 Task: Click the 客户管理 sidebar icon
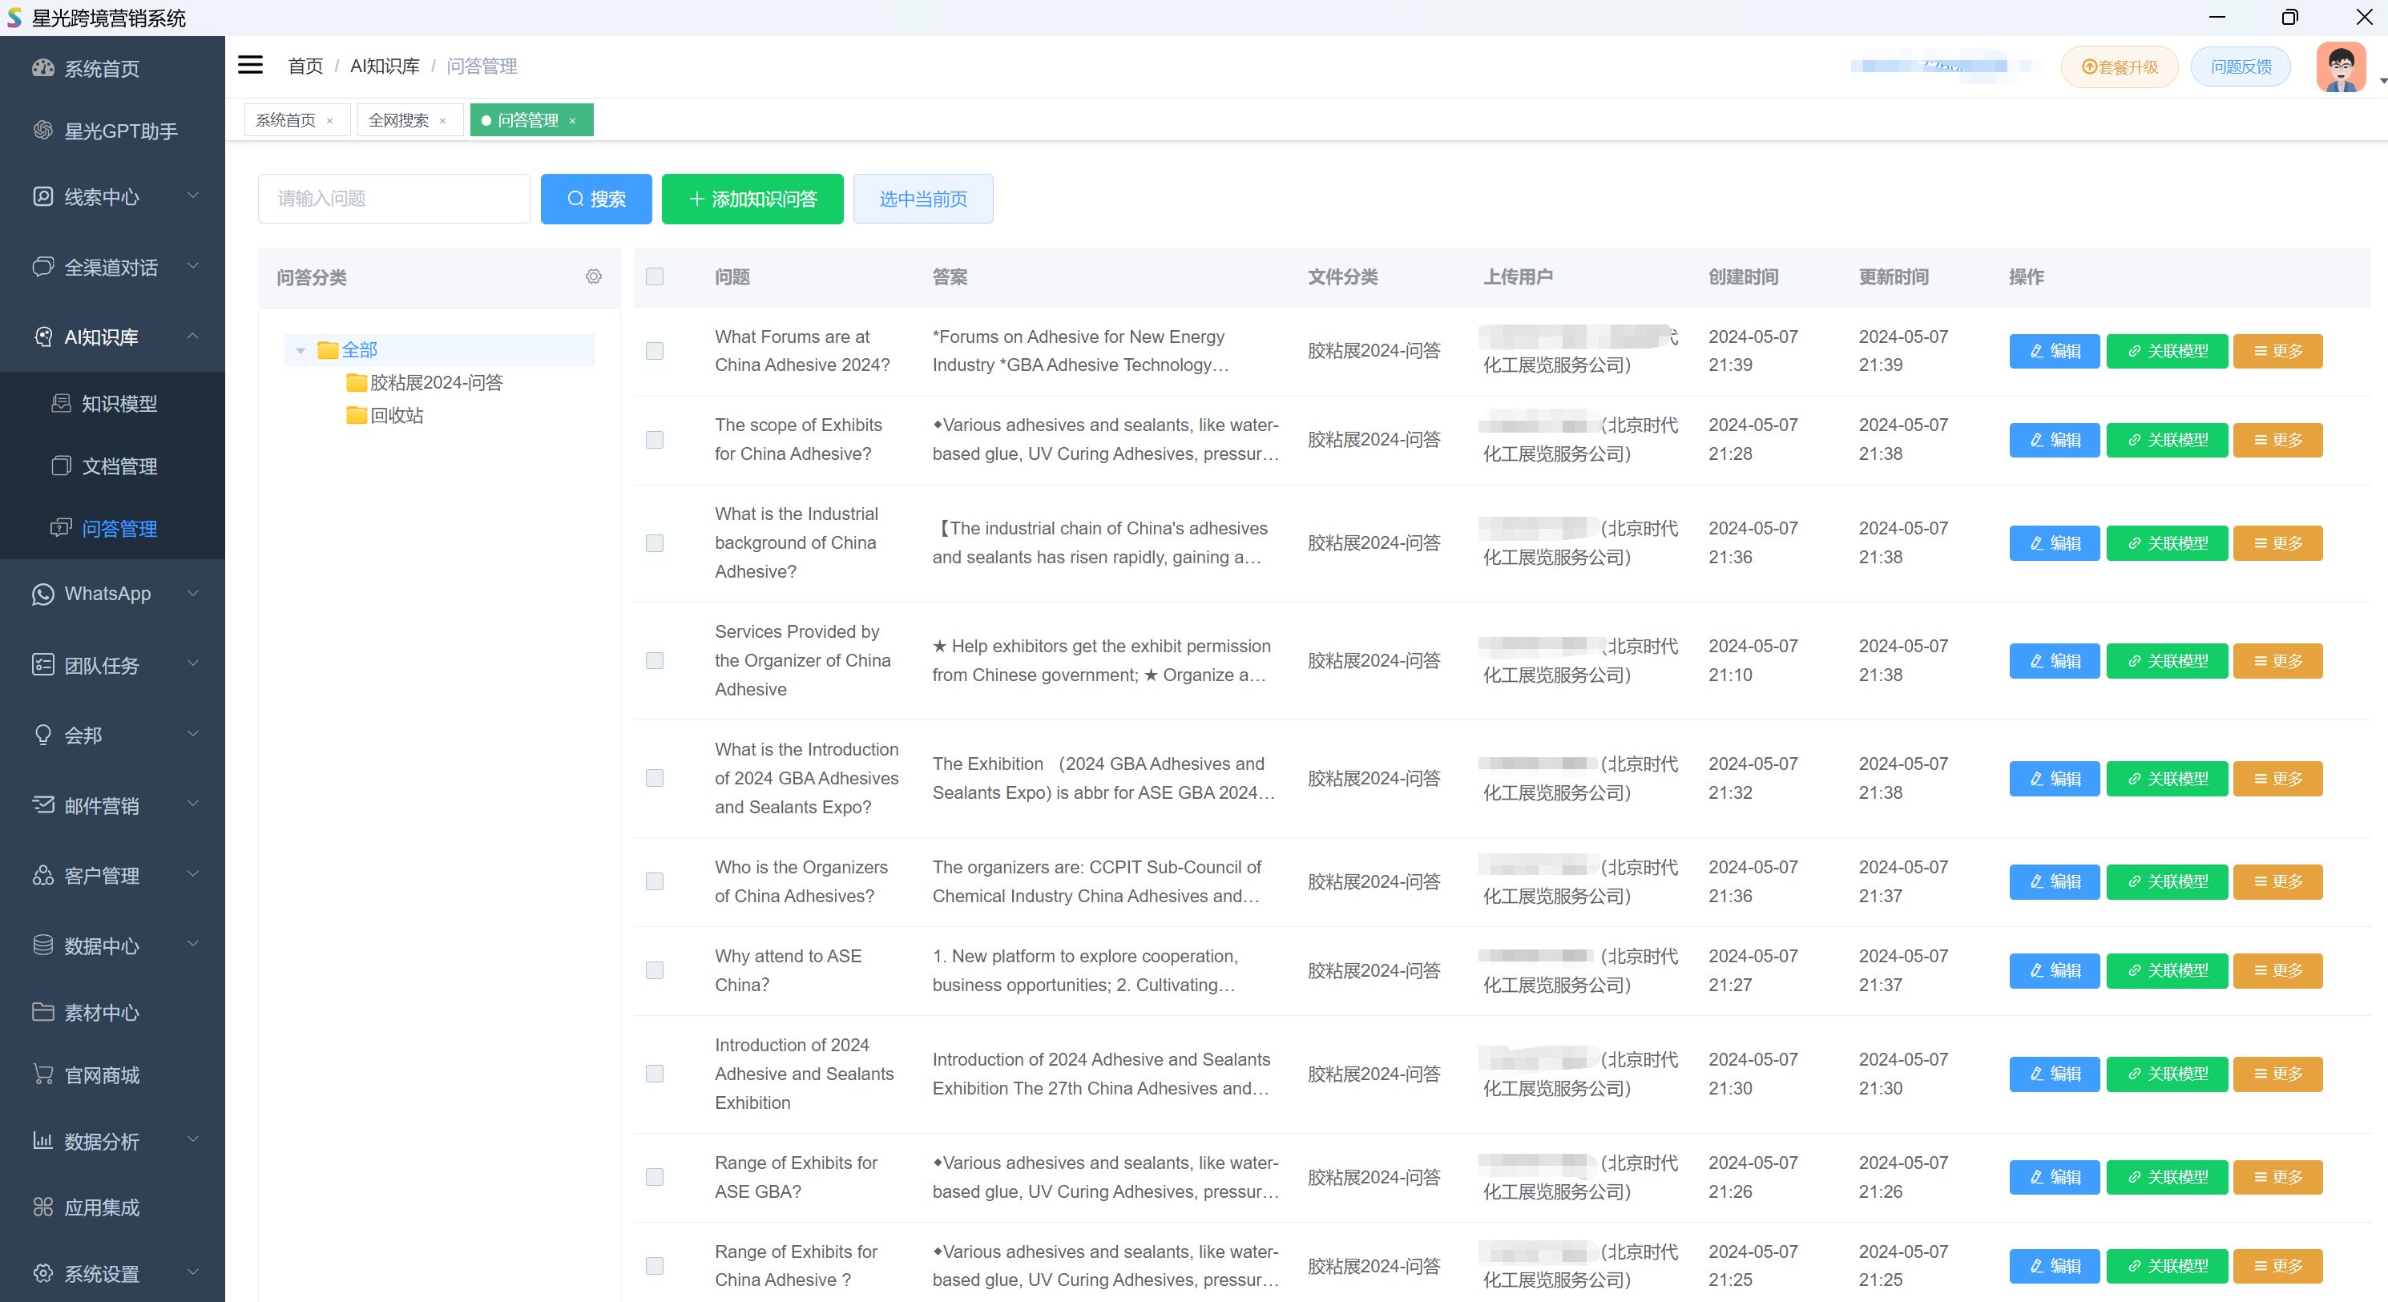pos(42,875)
